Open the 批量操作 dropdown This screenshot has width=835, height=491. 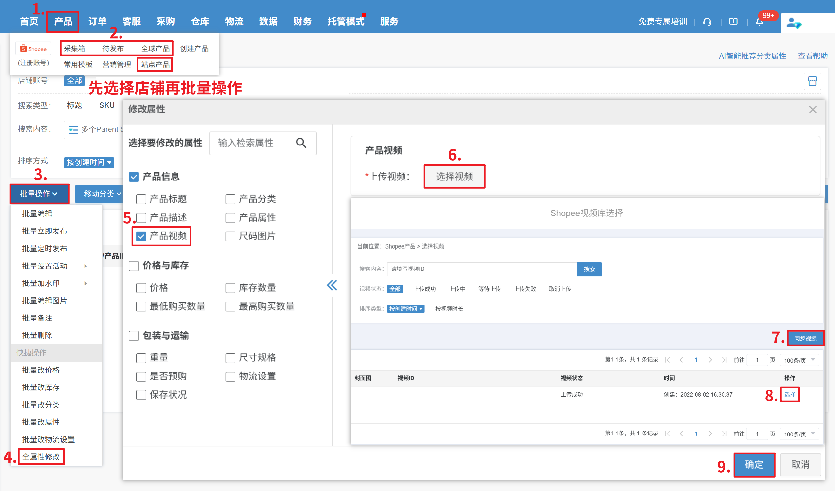coord(39,194)
